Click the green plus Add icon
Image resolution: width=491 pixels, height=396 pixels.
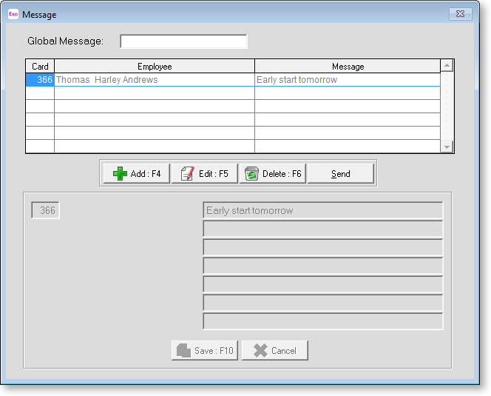[x=120, y=174]
